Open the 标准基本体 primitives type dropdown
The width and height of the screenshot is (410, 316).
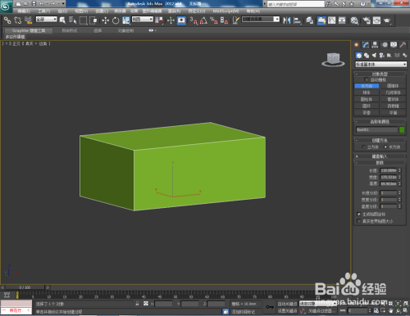click(380, 64)
